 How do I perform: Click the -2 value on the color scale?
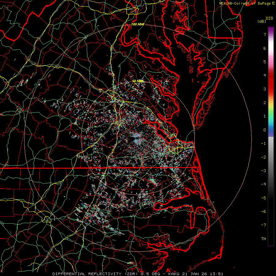click(x=263, y=157)
